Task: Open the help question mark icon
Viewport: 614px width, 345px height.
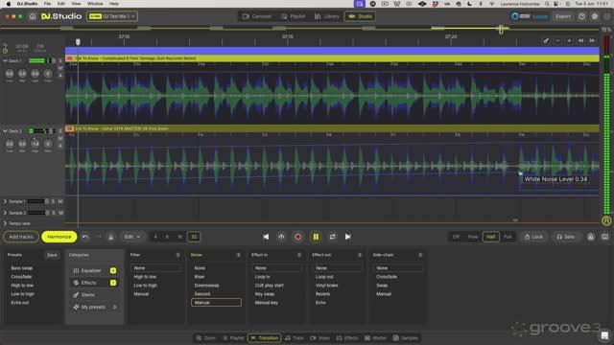Action: [582, 16]
